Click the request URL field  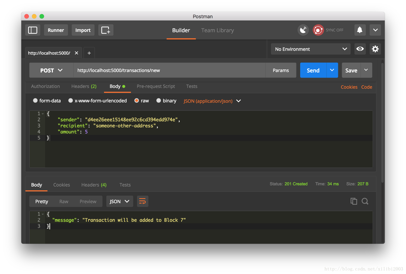point(169,70)
